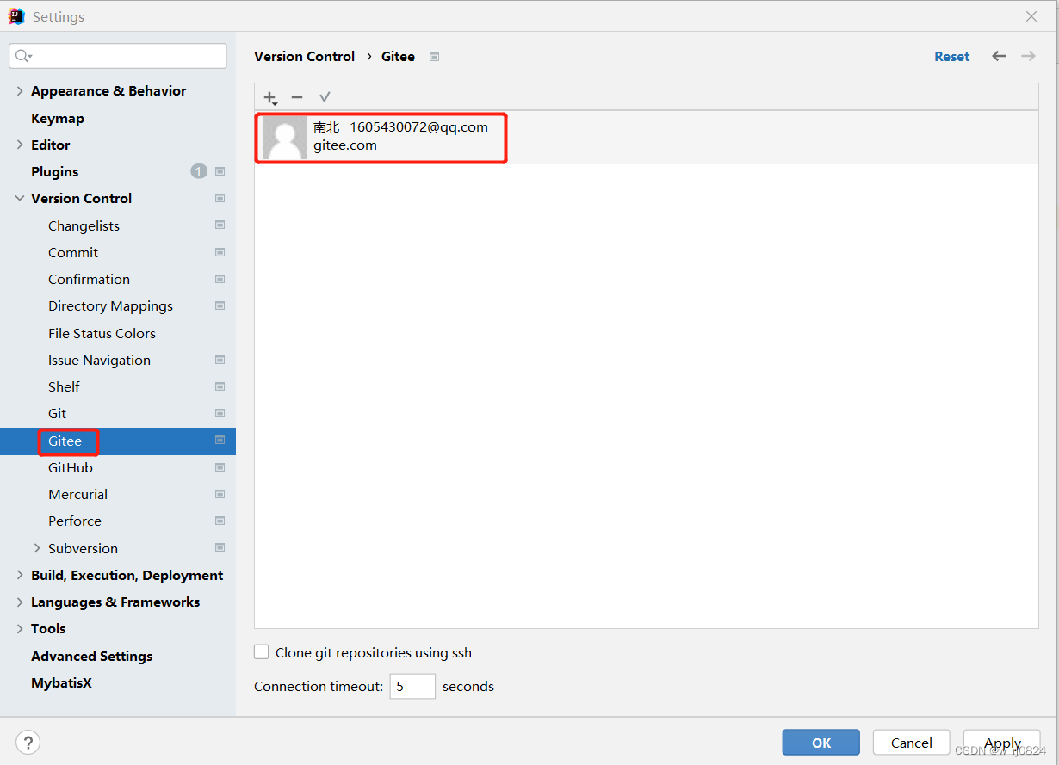The height and width of the screenshot is (765, 1059).
Task: Click the OK button
Action: tap(821, 743)
